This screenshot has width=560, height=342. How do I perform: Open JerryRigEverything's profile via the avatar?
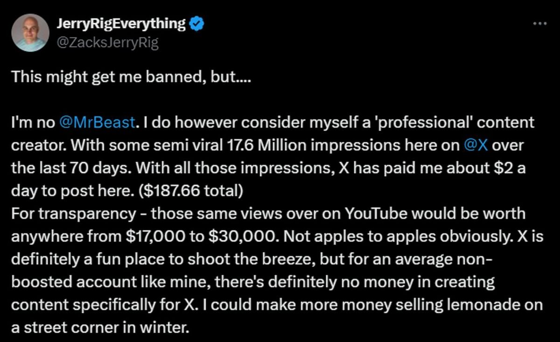click(x=30, y=32)
